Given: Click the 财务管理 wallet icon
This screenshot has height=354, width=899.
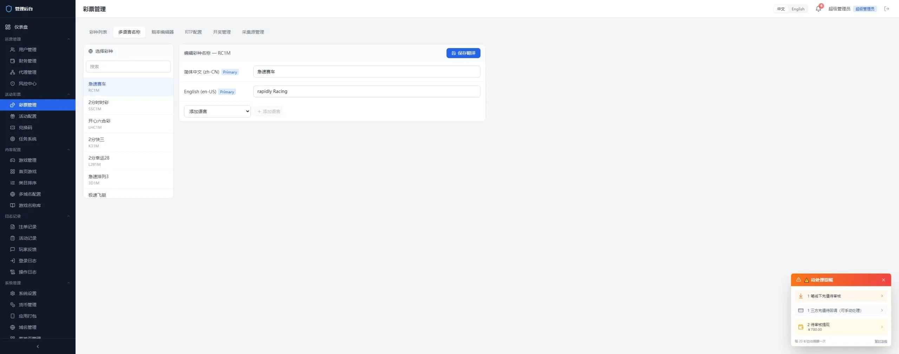Looking at the screenshot, I should point(13,61).
